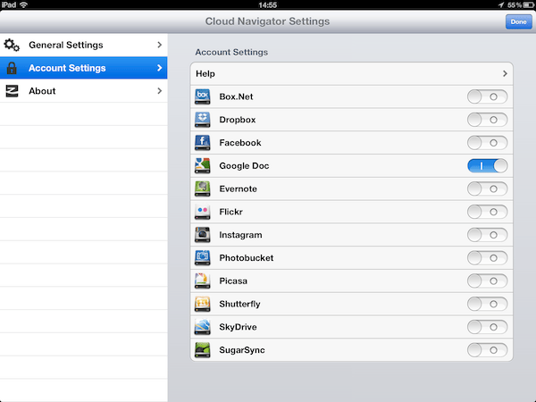Click the Google Doc service icon
Screen dimensions: 536x402
(202, 166)
